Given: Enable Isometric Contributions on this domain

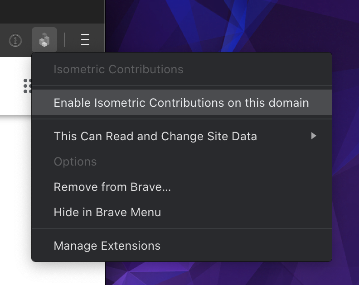Looking at the screenshot, I should 182,102.
